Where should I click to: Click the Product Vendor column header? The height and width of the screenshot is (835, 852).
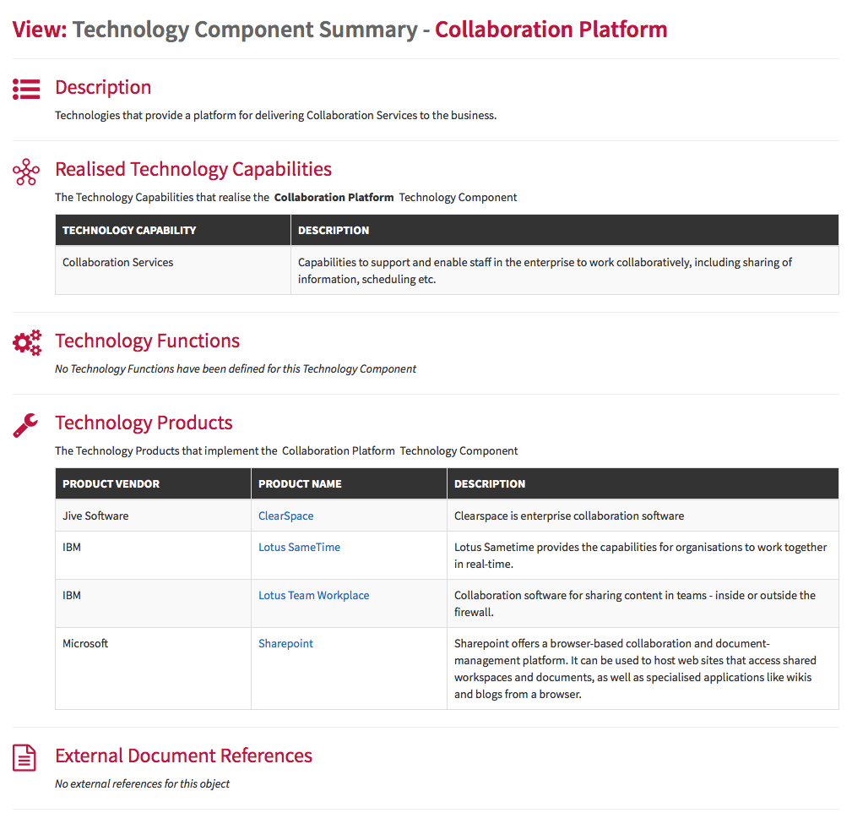[153, 483]
